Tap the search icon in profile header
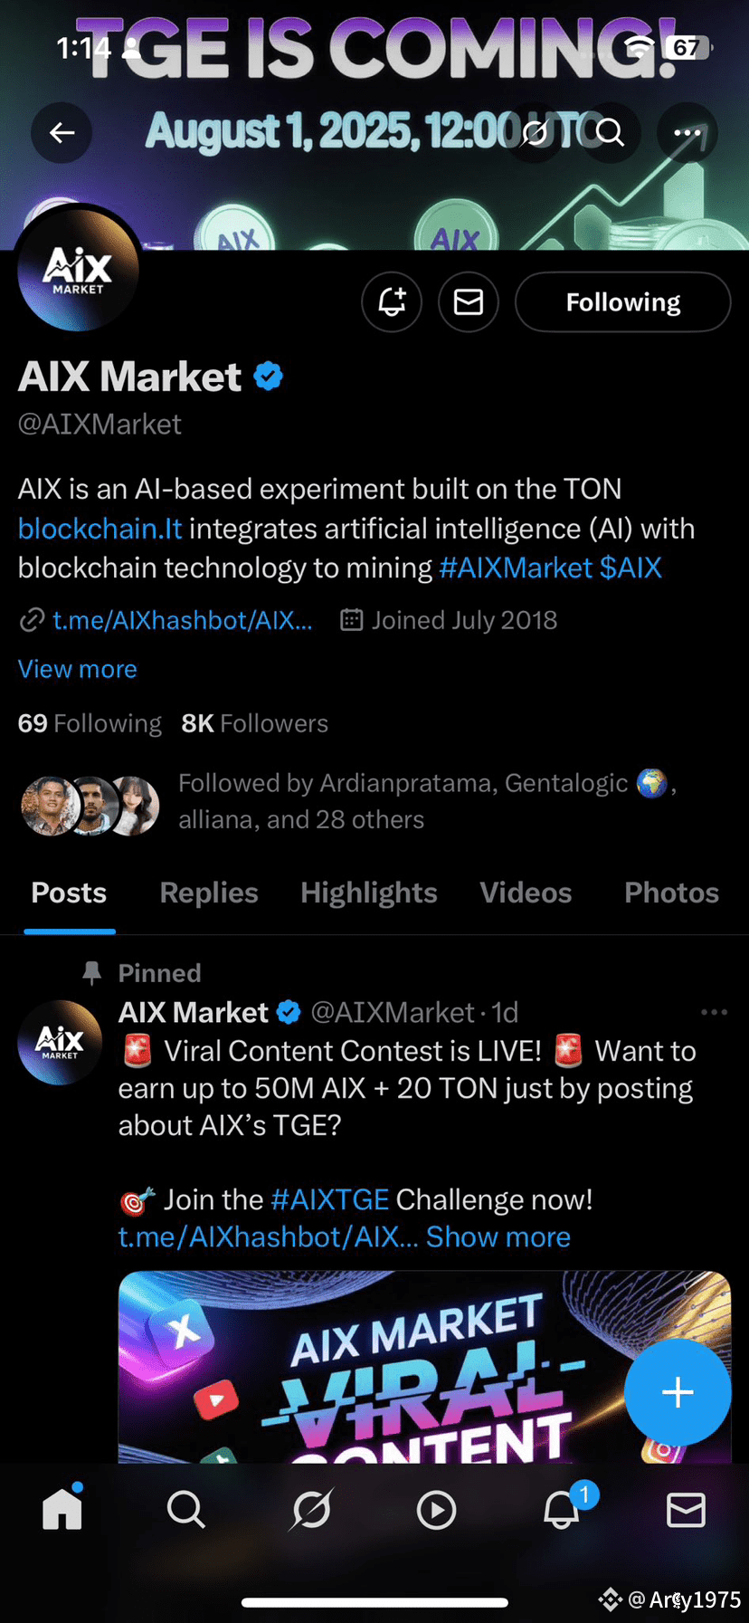 [x=611, y=133]
